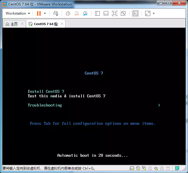Click the VMware Workstation title bar icon
Screen dimensions: 188x173
point(4,5)
